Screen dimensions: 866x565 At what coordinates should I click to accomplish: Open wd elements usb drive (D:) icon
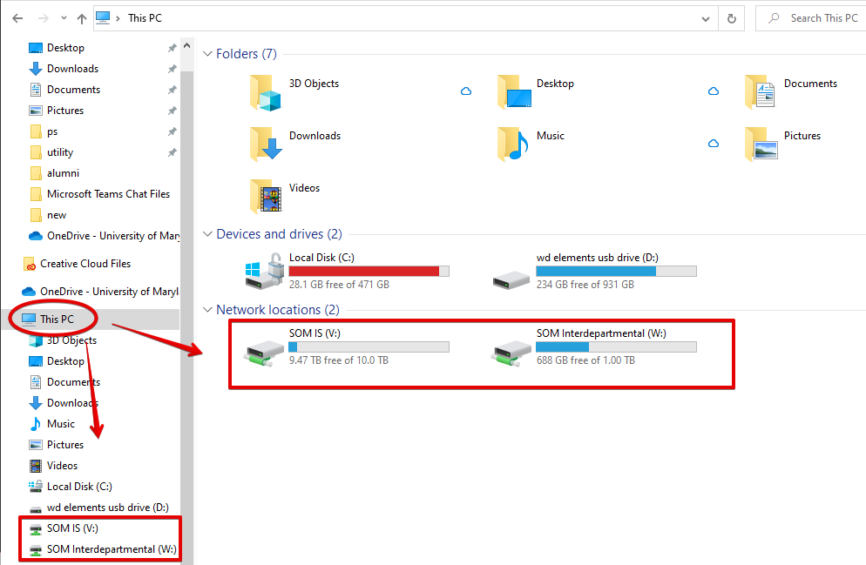pyautogui.click(x=511, y=275)
